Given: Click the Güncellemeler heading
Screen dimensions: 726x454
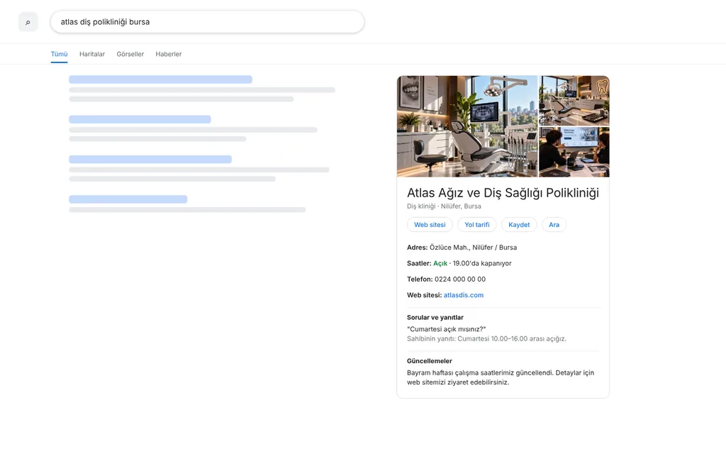Looking at the screenshot, I should tap(430, 361).
